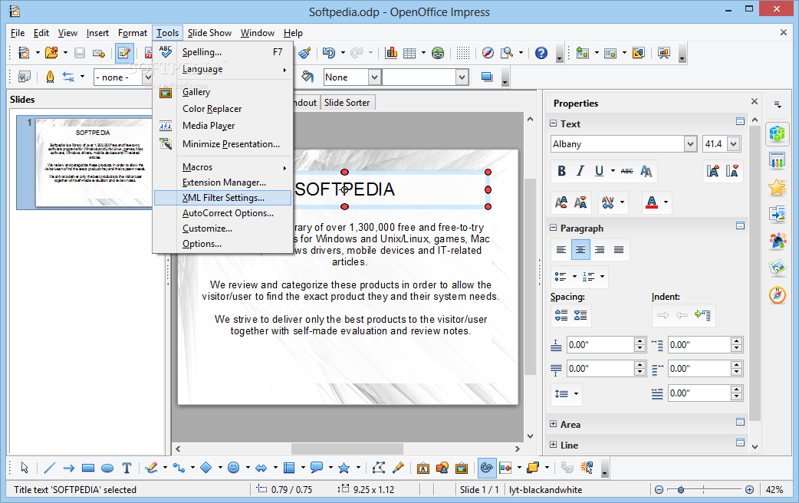This screenshot has width=799, height=503.
Task: Click the selection arrow tool
Action: [x=25, y=468]
